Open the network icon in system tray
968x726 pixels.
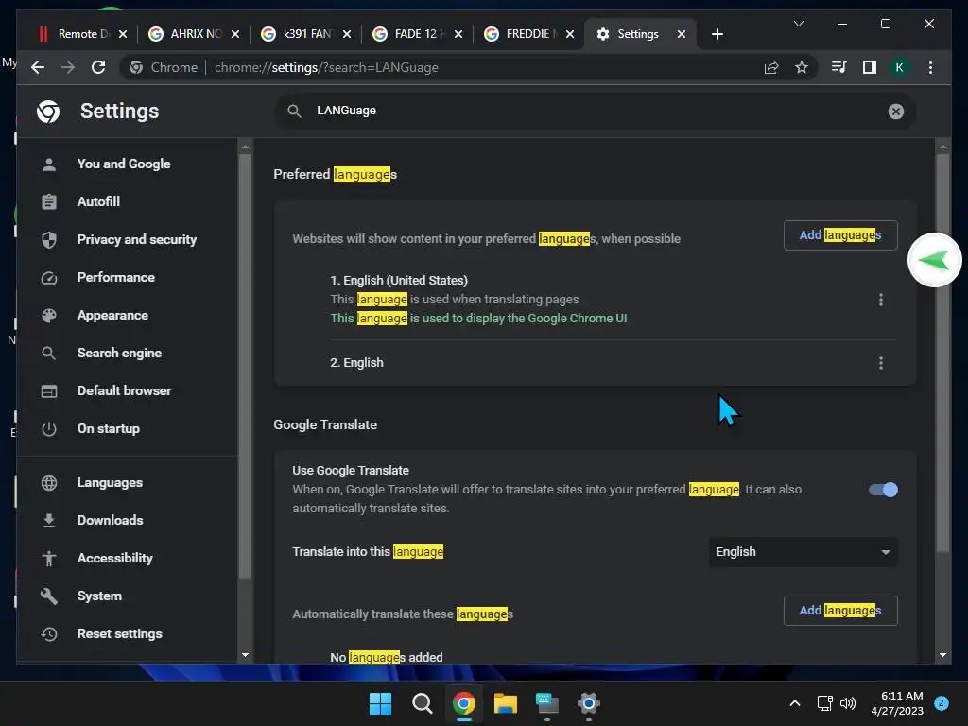point(824,703)
